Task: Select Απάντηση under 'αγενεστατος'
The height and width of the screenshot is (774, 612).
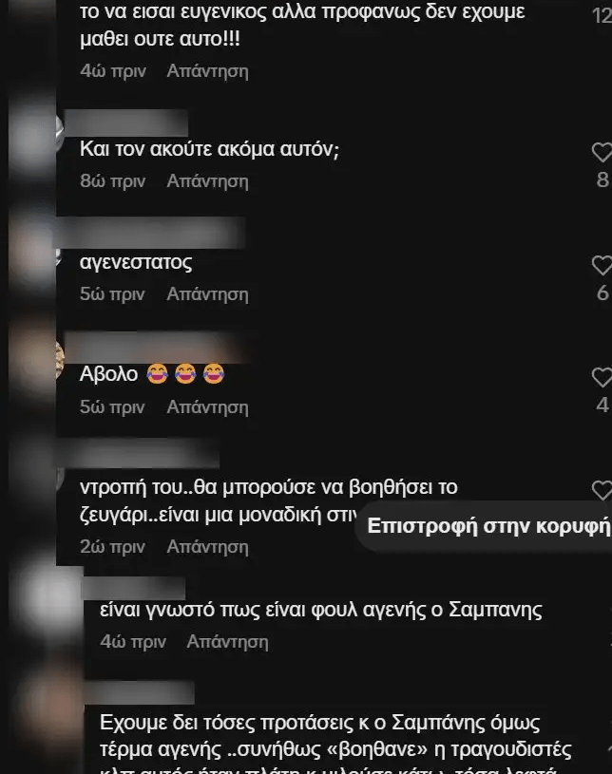Action: (207, 294)
